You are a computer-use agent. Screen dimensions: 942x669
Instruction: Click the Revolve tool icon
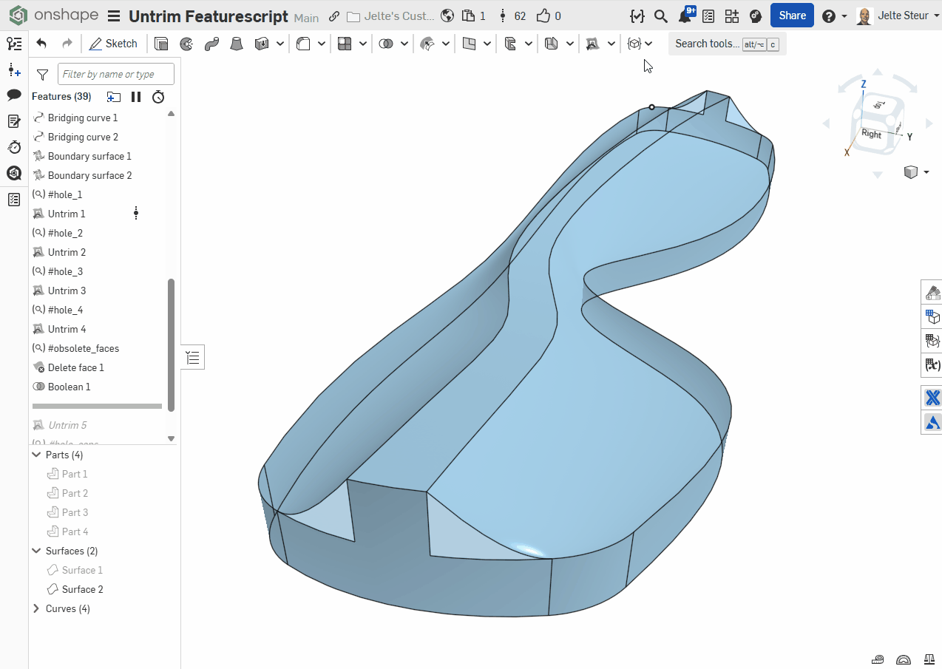coord(186,44)
